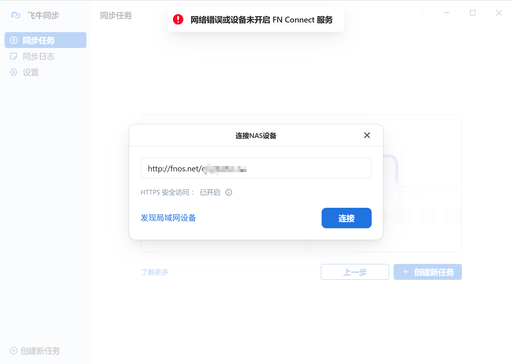
Task: Click plus icon beside bottom 创建新任务
Action: 14,351
